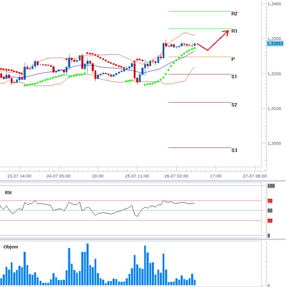Click the RSI 100 level label
Image resolution: width=286 pixels, height=287 pixels.
[x=271, y=186]
